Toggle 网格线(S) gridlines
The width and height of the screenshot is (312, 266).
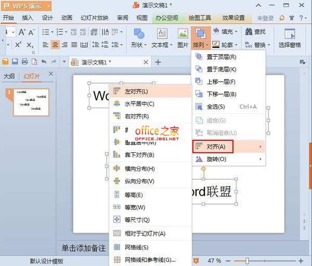[x=151, y=247]
